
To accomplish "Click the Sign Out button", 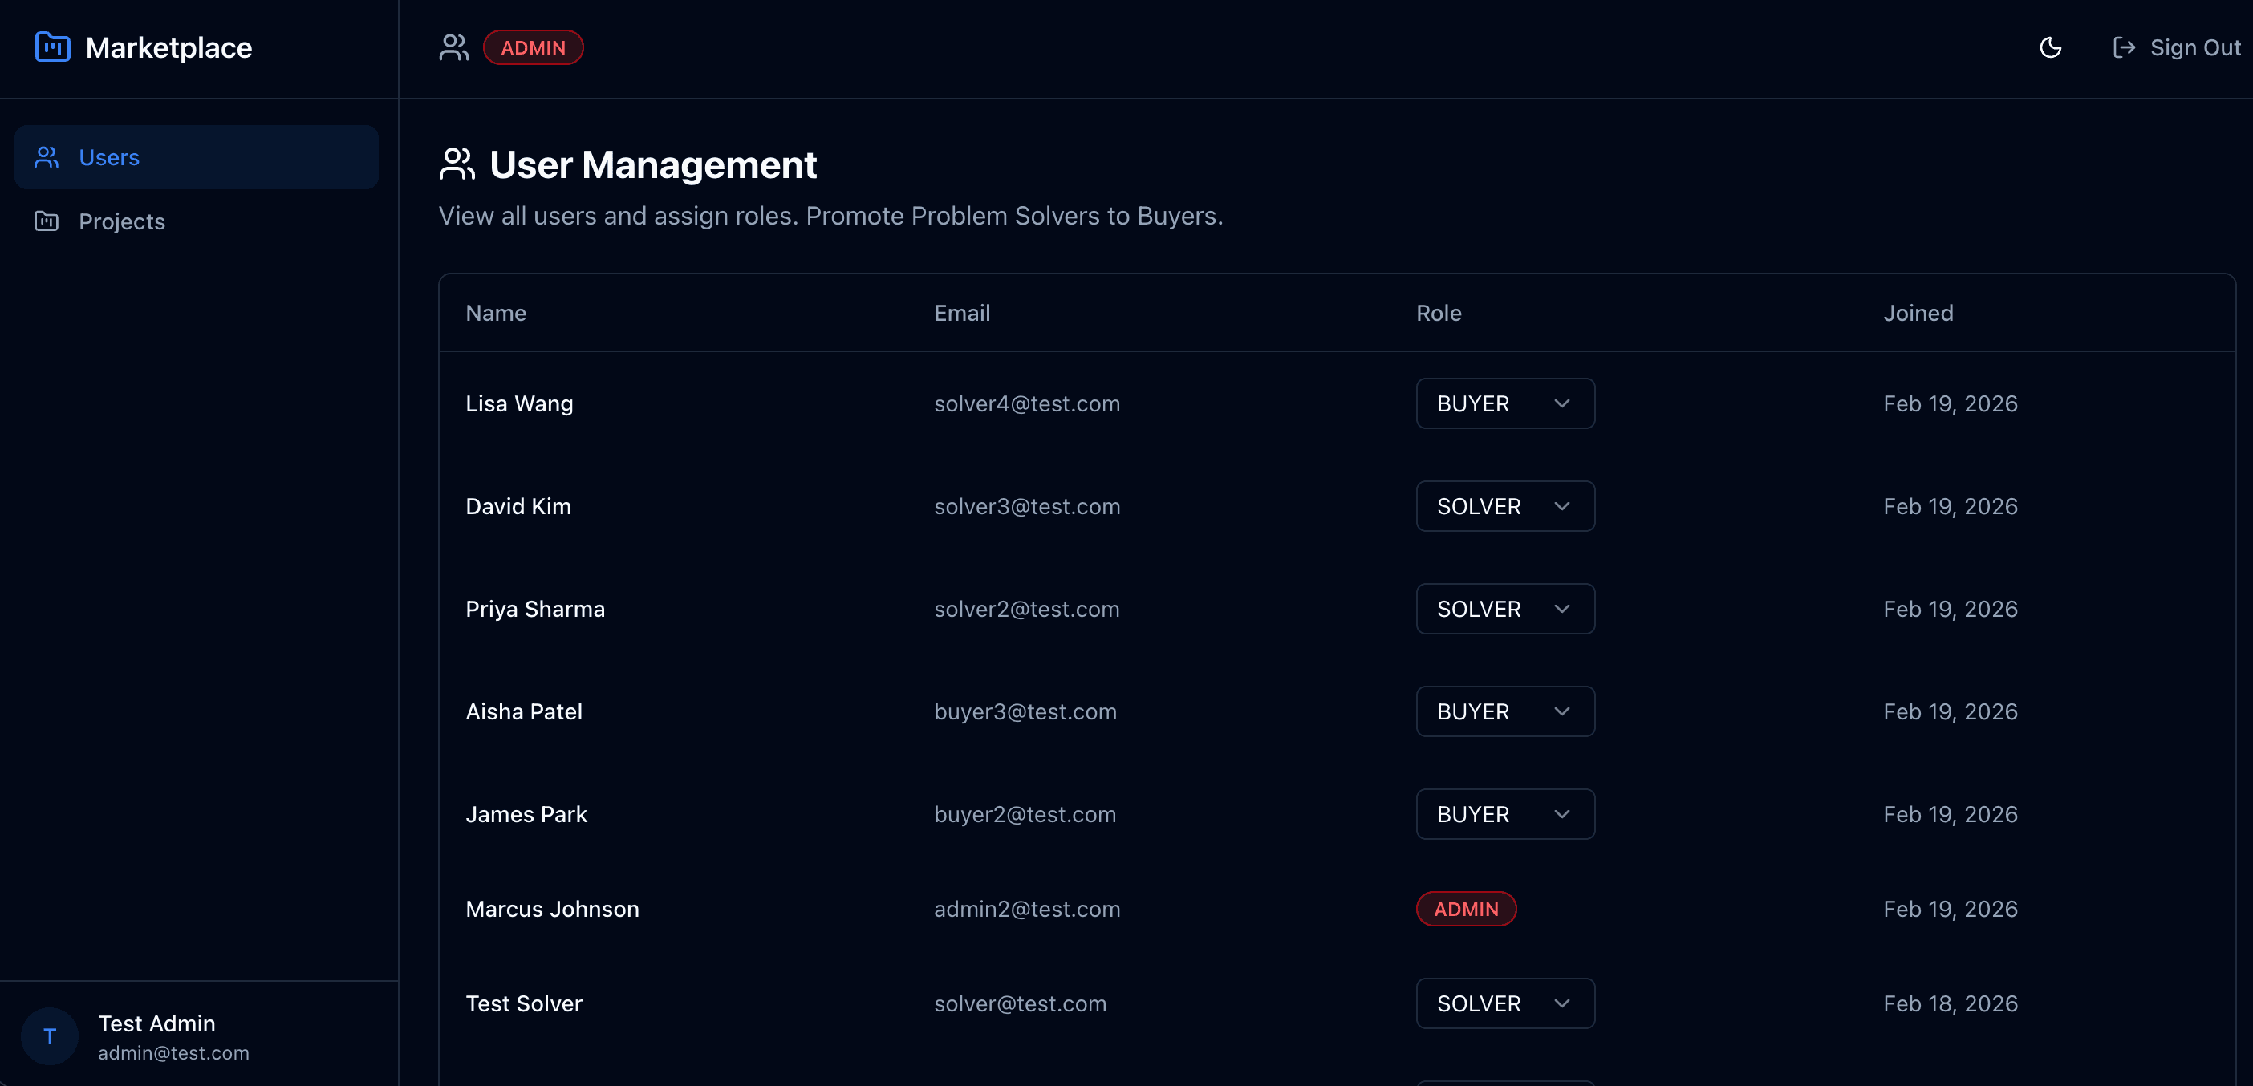I will 2175,47.
